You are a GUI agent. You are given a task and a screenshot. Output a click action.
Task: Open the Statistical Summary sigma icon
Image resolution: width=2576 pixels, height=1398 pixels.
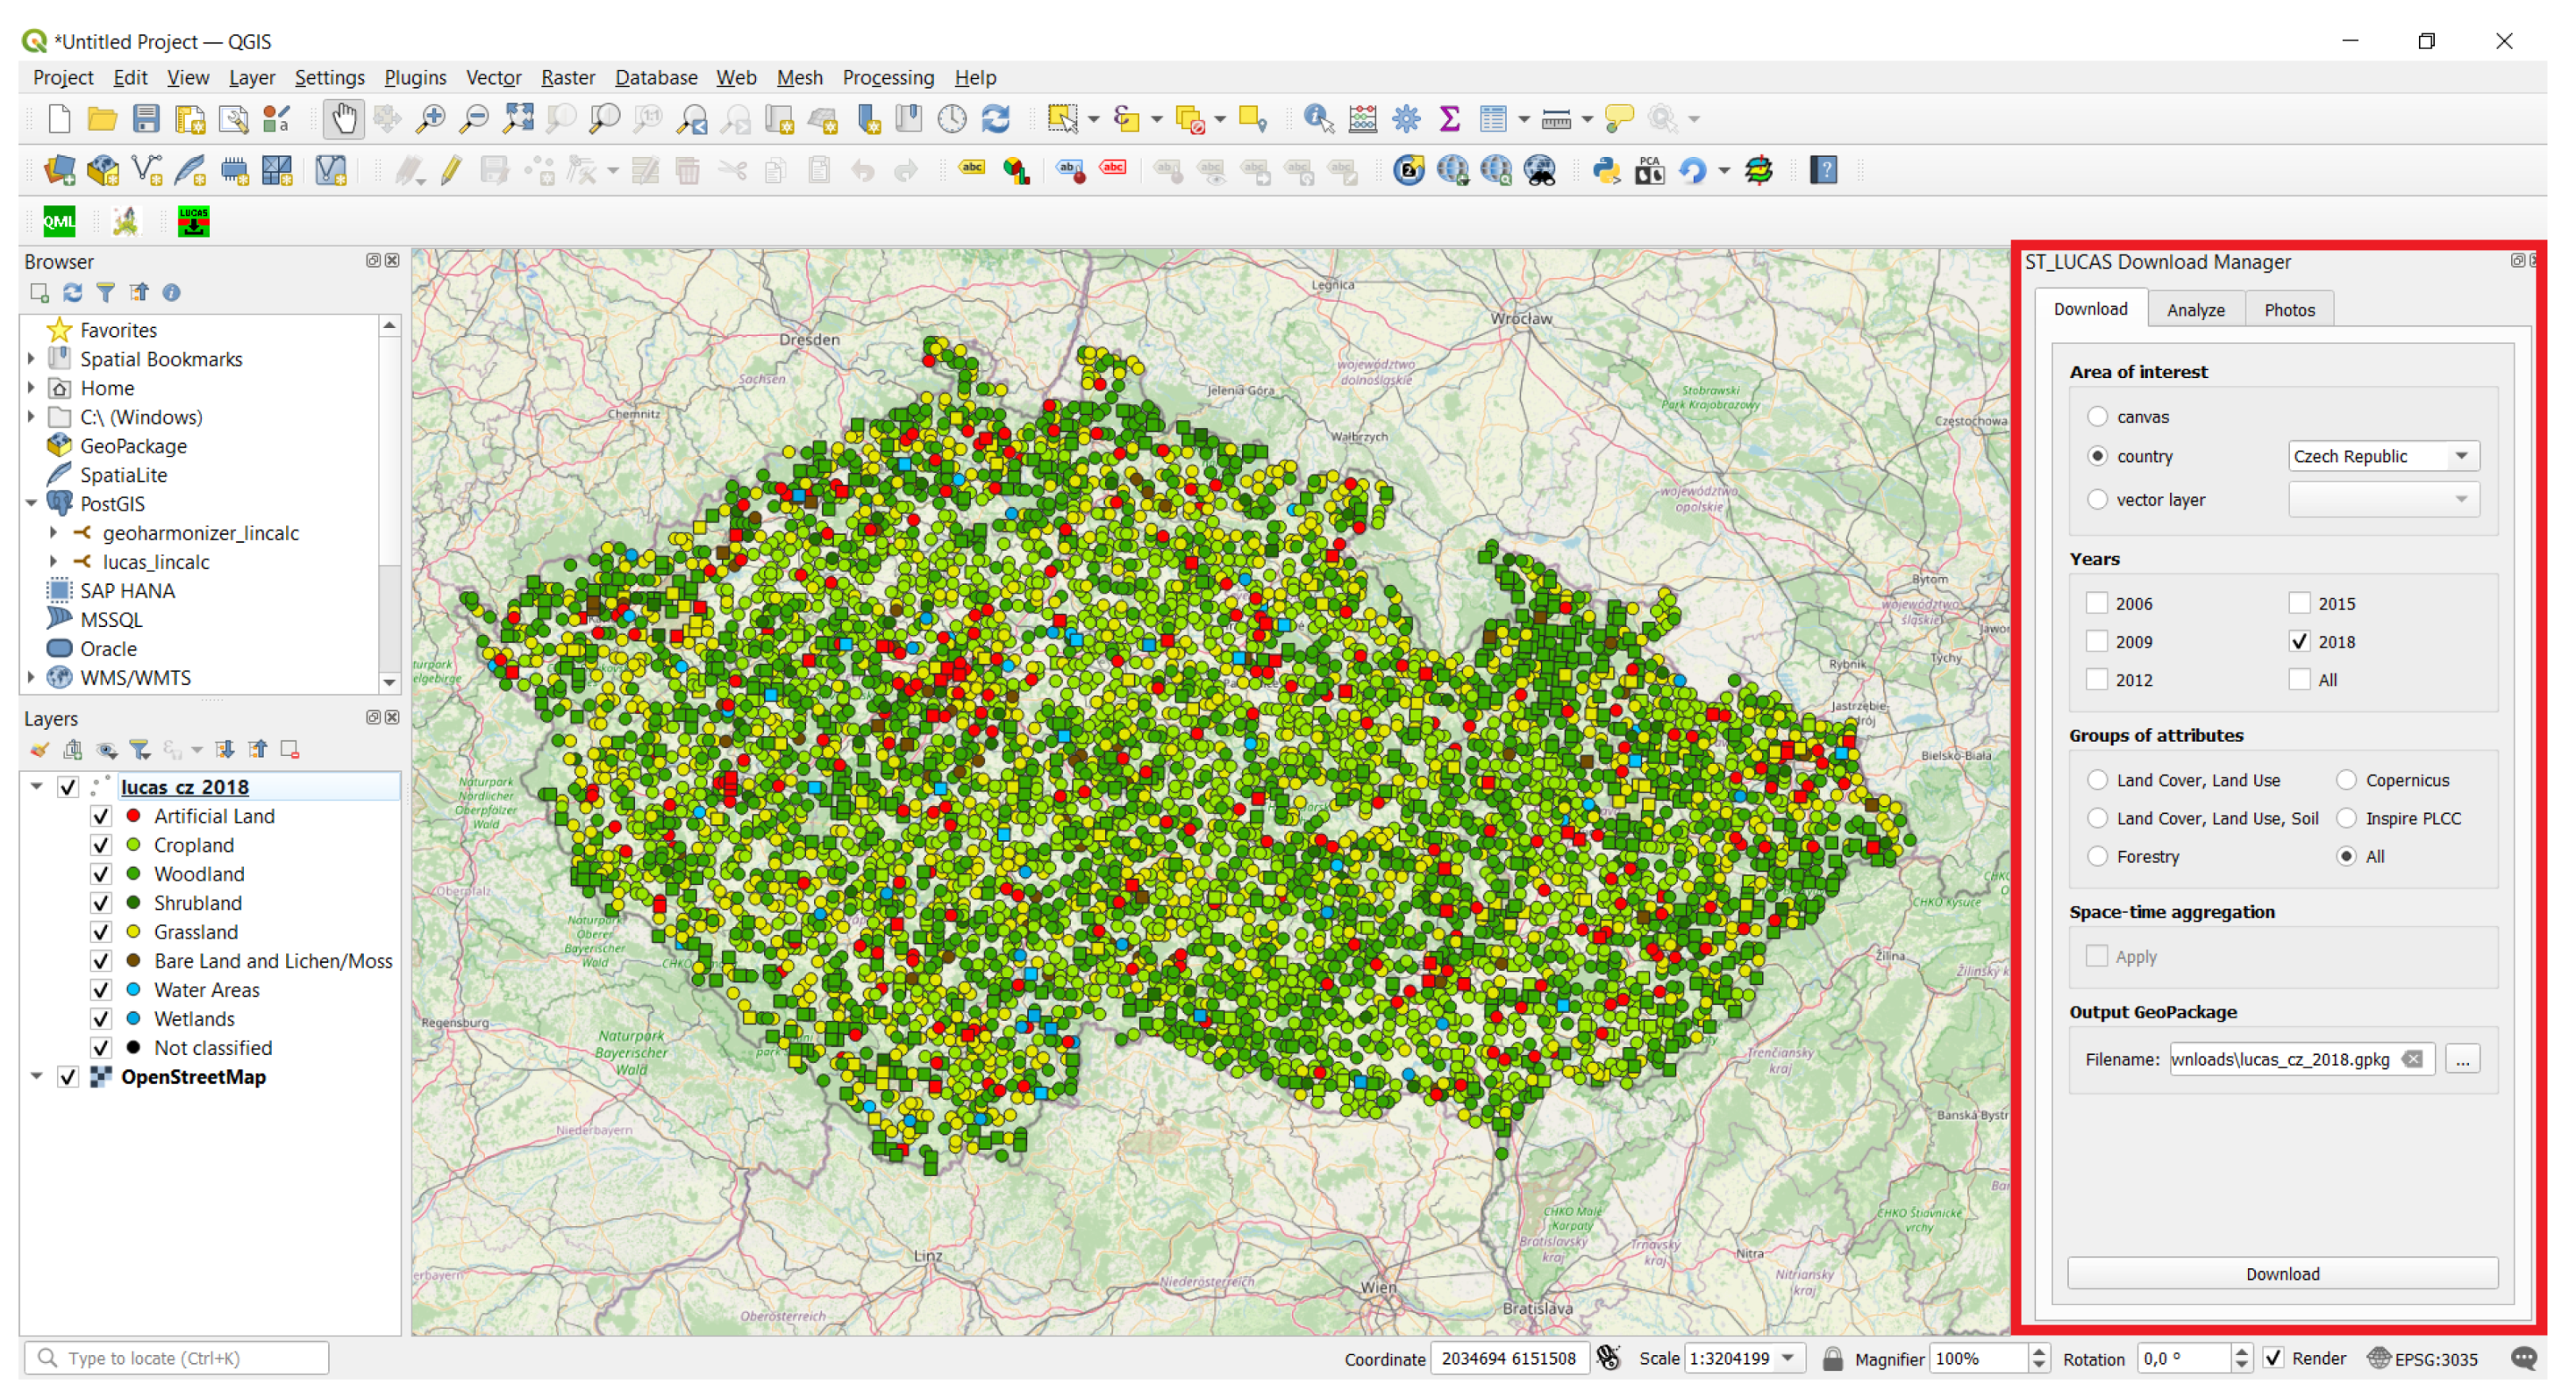[x=1449, y=119]
